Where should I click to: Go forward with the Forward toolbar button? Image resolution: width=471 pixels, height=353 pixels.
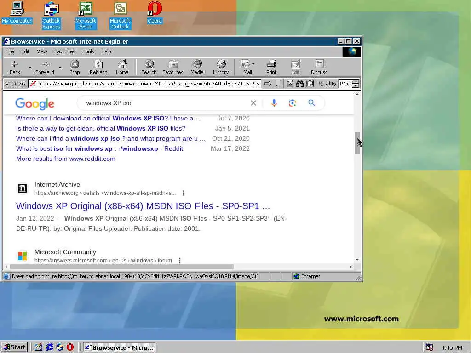tap(45, 67)
